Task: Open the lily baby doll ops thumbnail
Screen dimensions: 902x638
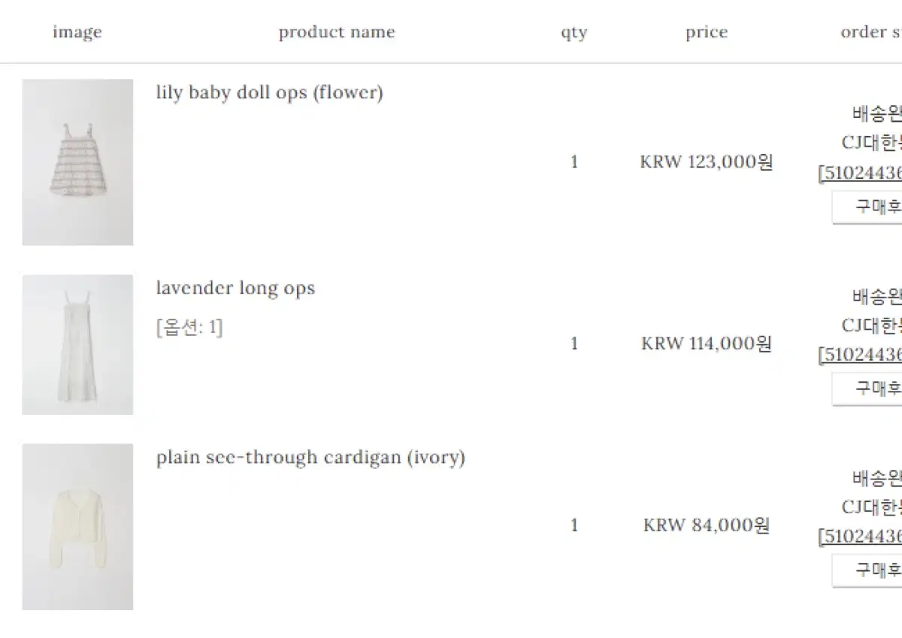Action: [77, 162]
